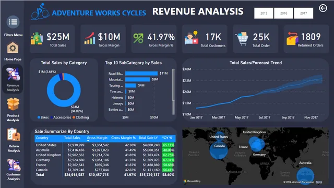Sort table by YOY % column header
This screenshot has height=188, width=334.
[x=167, y=138]
